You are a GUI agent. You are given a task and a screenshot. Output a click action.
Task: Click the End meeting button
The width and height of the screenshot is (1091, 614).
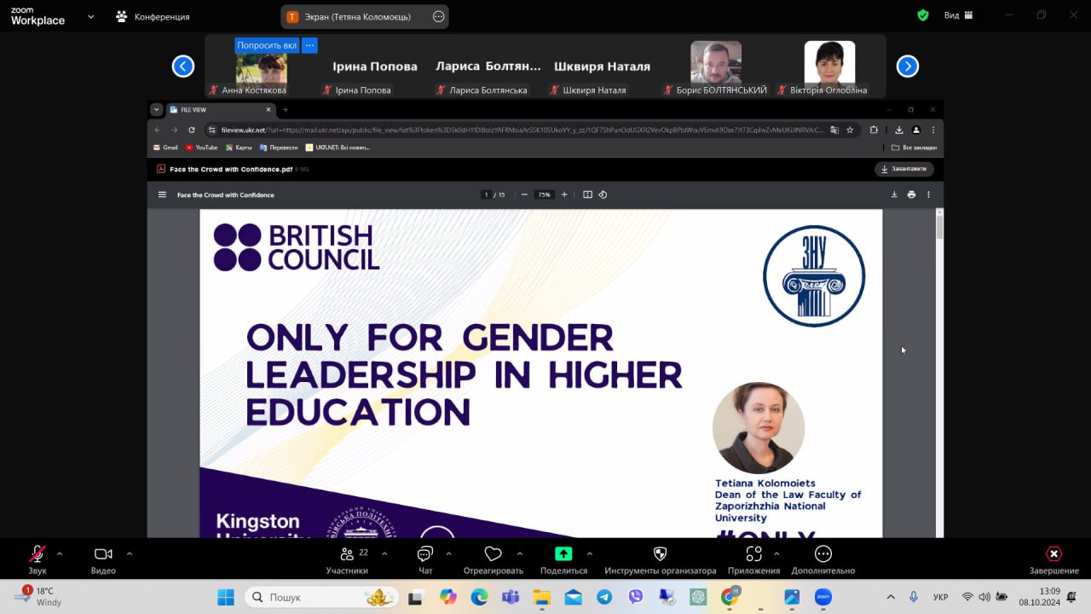1053,559
